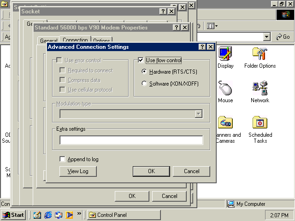Click the My Computer status bar icon

[x=230, y=204]
